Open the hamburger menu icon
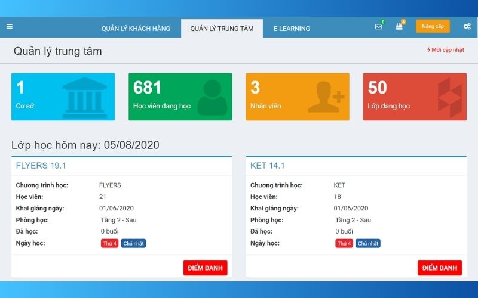478x298 pixels. [10, 27]
